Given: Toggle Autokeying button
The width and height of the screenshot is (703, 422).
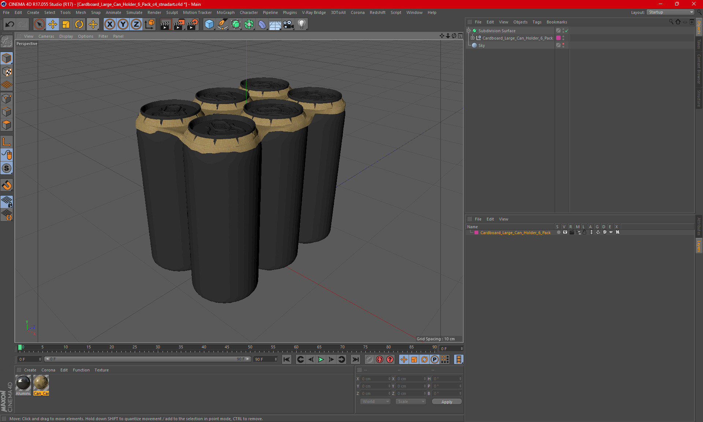Looking at the screenshot, I should (380, 359).
